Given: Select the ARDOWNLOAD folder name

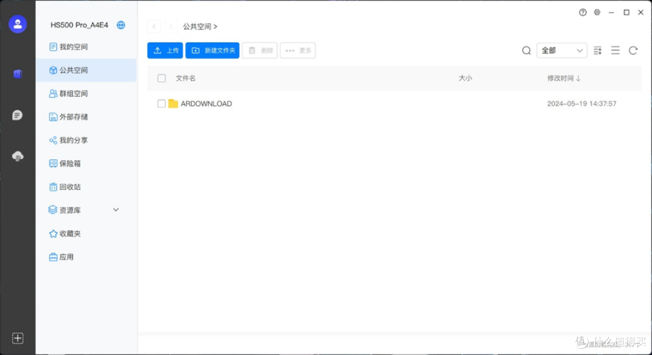Looking at the screenshot, I should click(206, 104).
